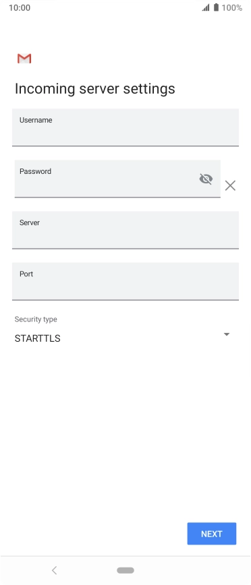Tap the 10:00 clock in status bar
Image resolution: width=251 pixels, height=585 pixels.
pos(20,7)
